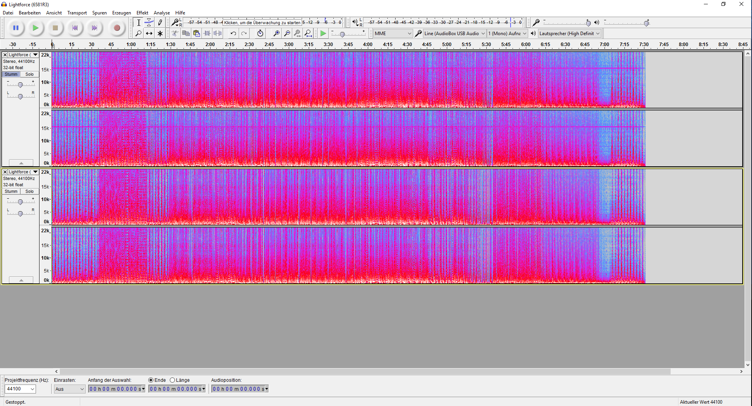Select the Zoom magnifier tool

[x=139, y=34]
